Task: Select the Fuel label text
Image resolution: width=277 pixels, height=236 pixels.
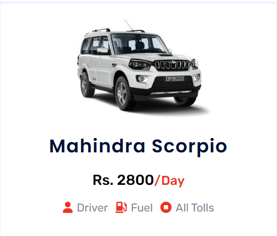Action: coord(142,208)
